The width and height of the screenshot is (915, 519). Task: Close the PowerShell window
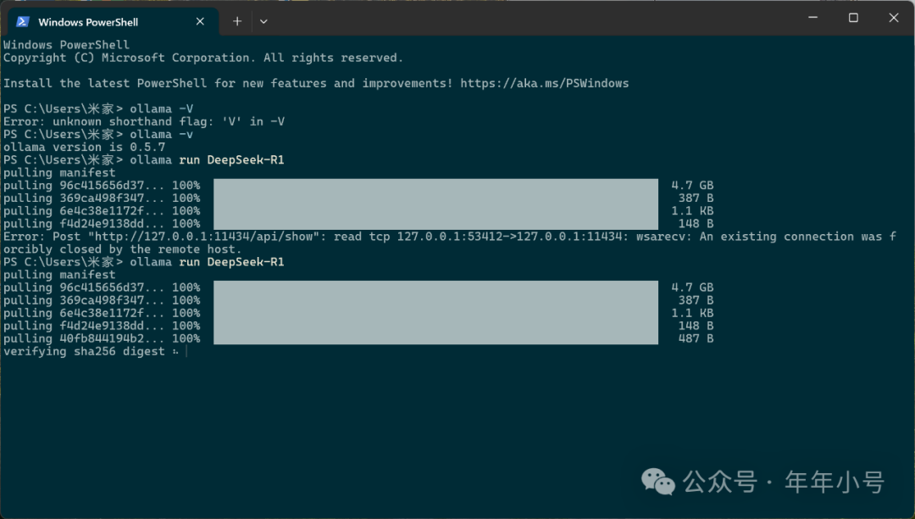point(894,18)
